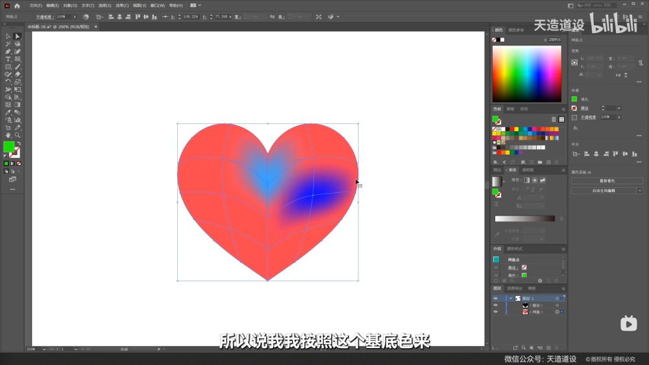
Task: Open the zoom level 200% dropdown
Action: pyautogui.click(x=44, y=349)
